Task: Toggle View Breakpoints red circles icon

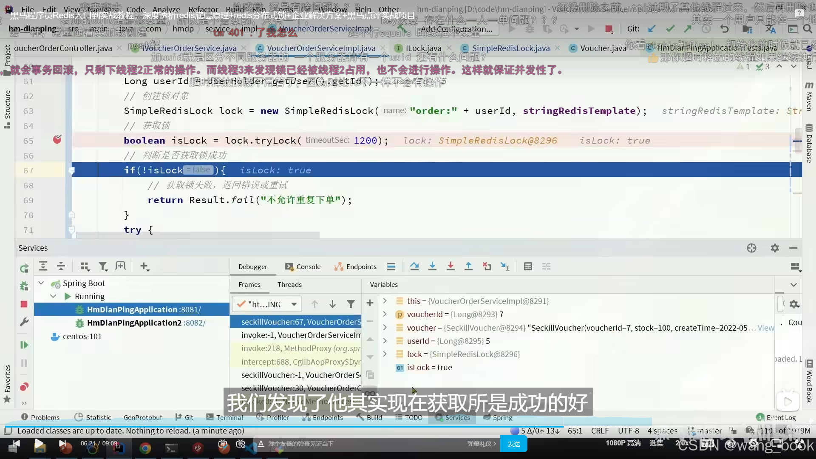Action: 24,387
